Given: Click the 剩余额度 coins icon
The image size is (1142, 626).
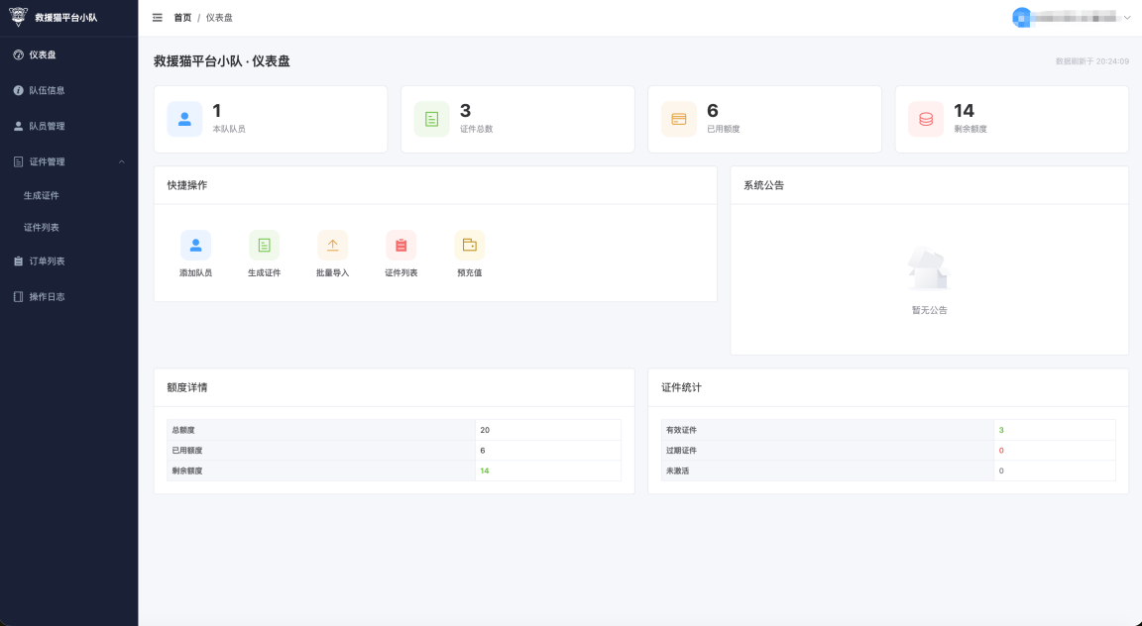Looking at the screenshot, I should [x=926, y=119].
